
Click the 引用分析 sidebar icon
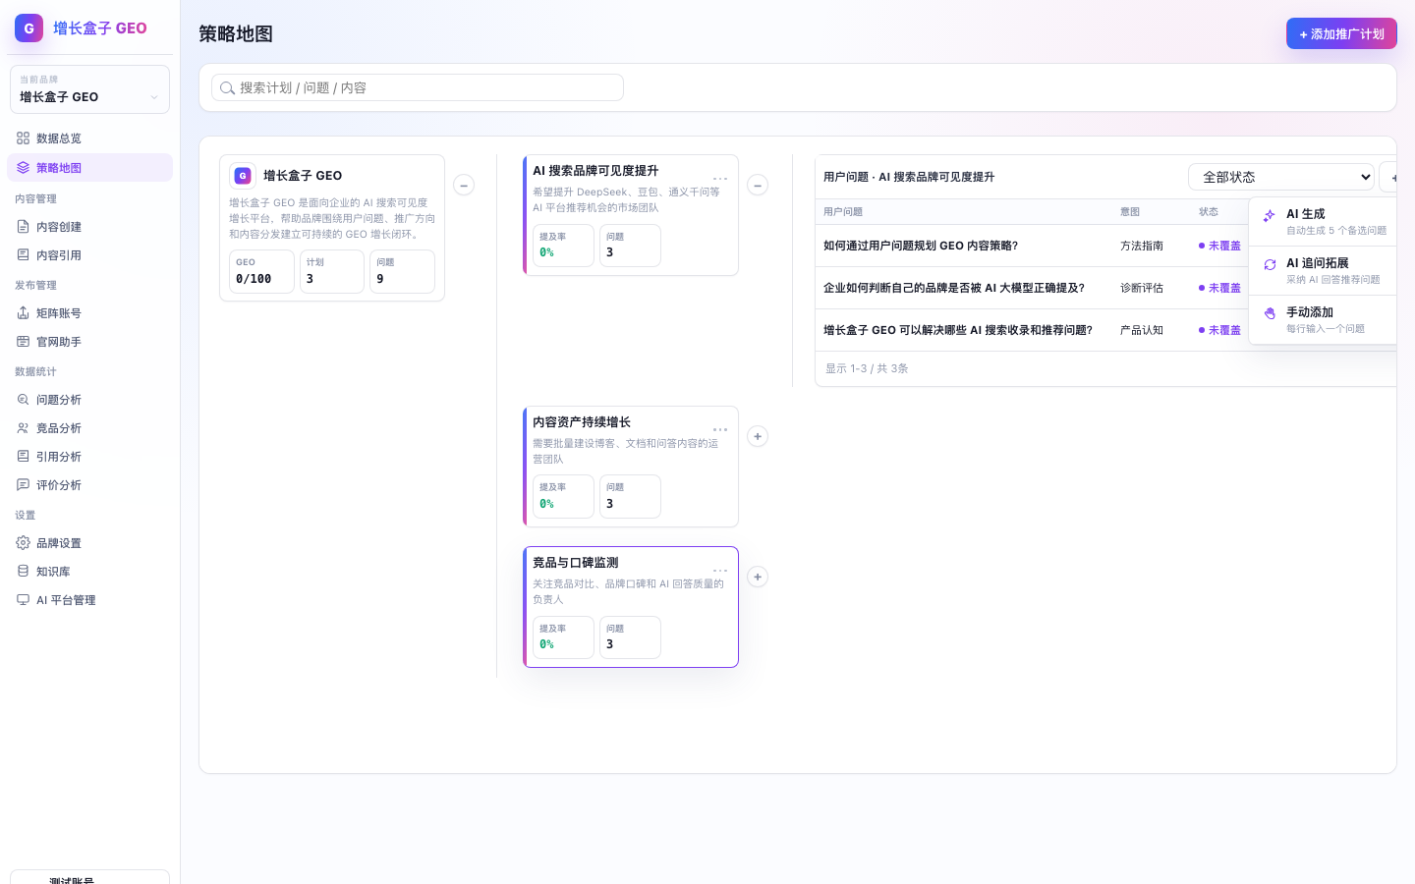pos(23,457)
